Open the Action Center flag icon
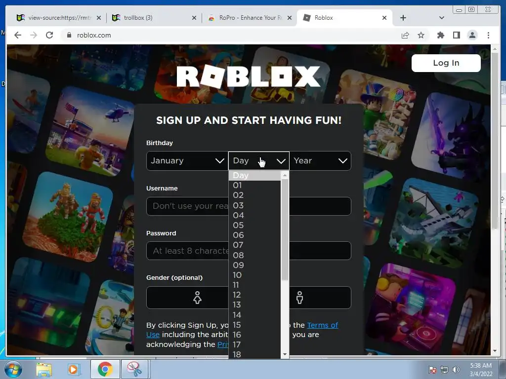506x379 pixels. pos(432,370)
